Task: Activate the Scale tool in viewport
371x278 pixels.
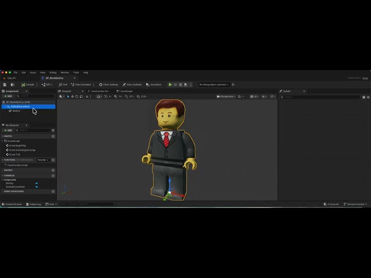Action: [81, 97]
